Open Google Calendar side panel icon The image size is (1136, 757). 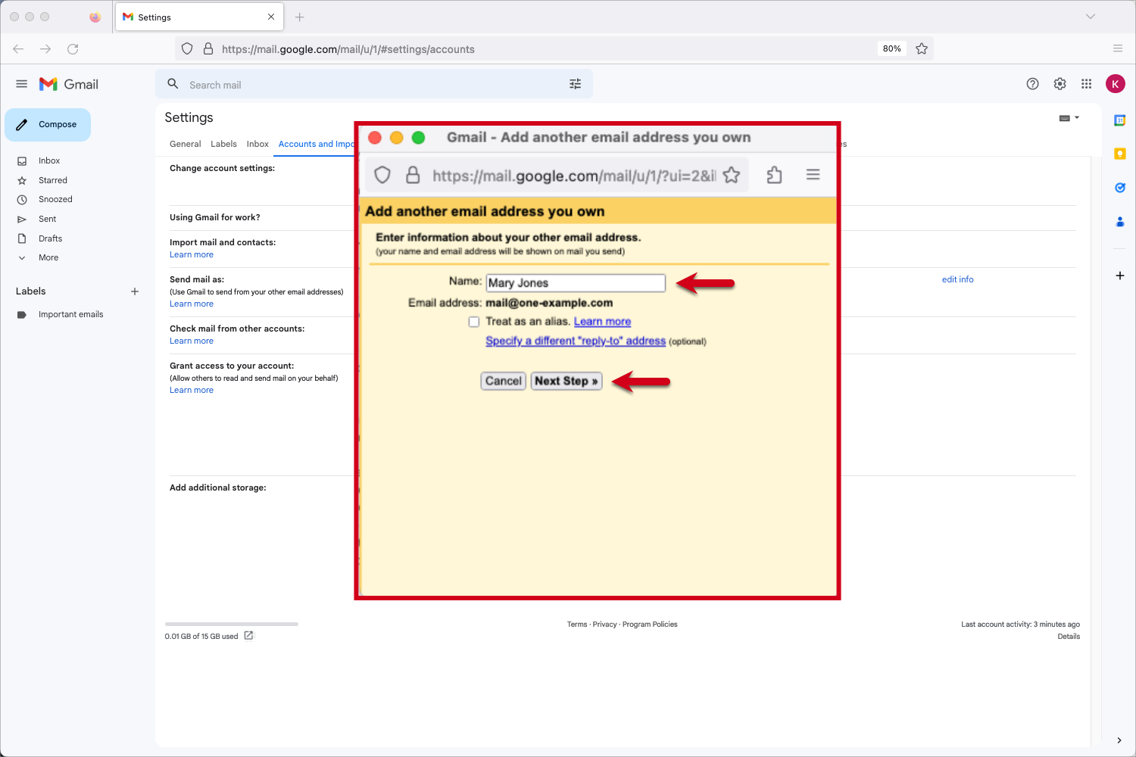(x=1119, y=120)
